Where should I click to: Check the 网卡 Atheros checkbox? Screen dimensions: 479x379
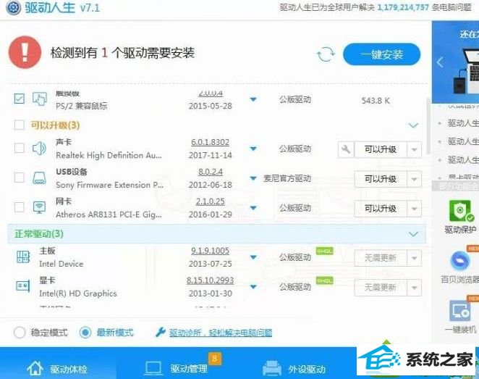20,207
